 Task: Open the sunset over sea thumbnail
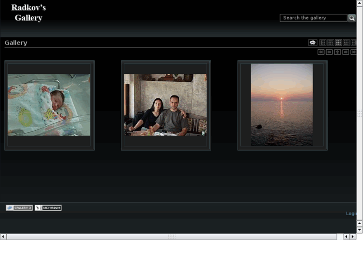pos(282,105)
